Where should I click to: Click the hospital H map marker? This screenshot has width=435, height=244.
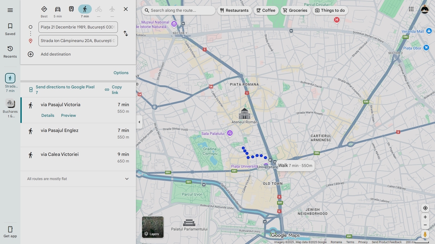337,20
